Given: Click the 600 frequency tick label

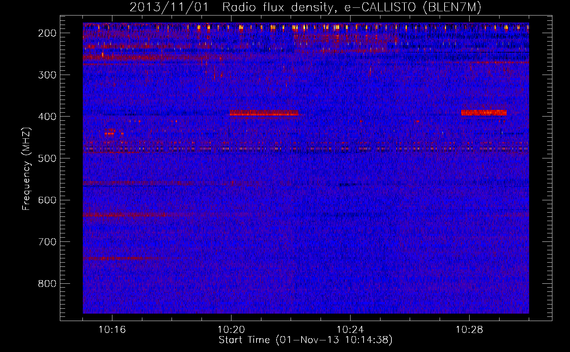Looking at the screenshot, I should pyautogui.click(x=47, y=200).
